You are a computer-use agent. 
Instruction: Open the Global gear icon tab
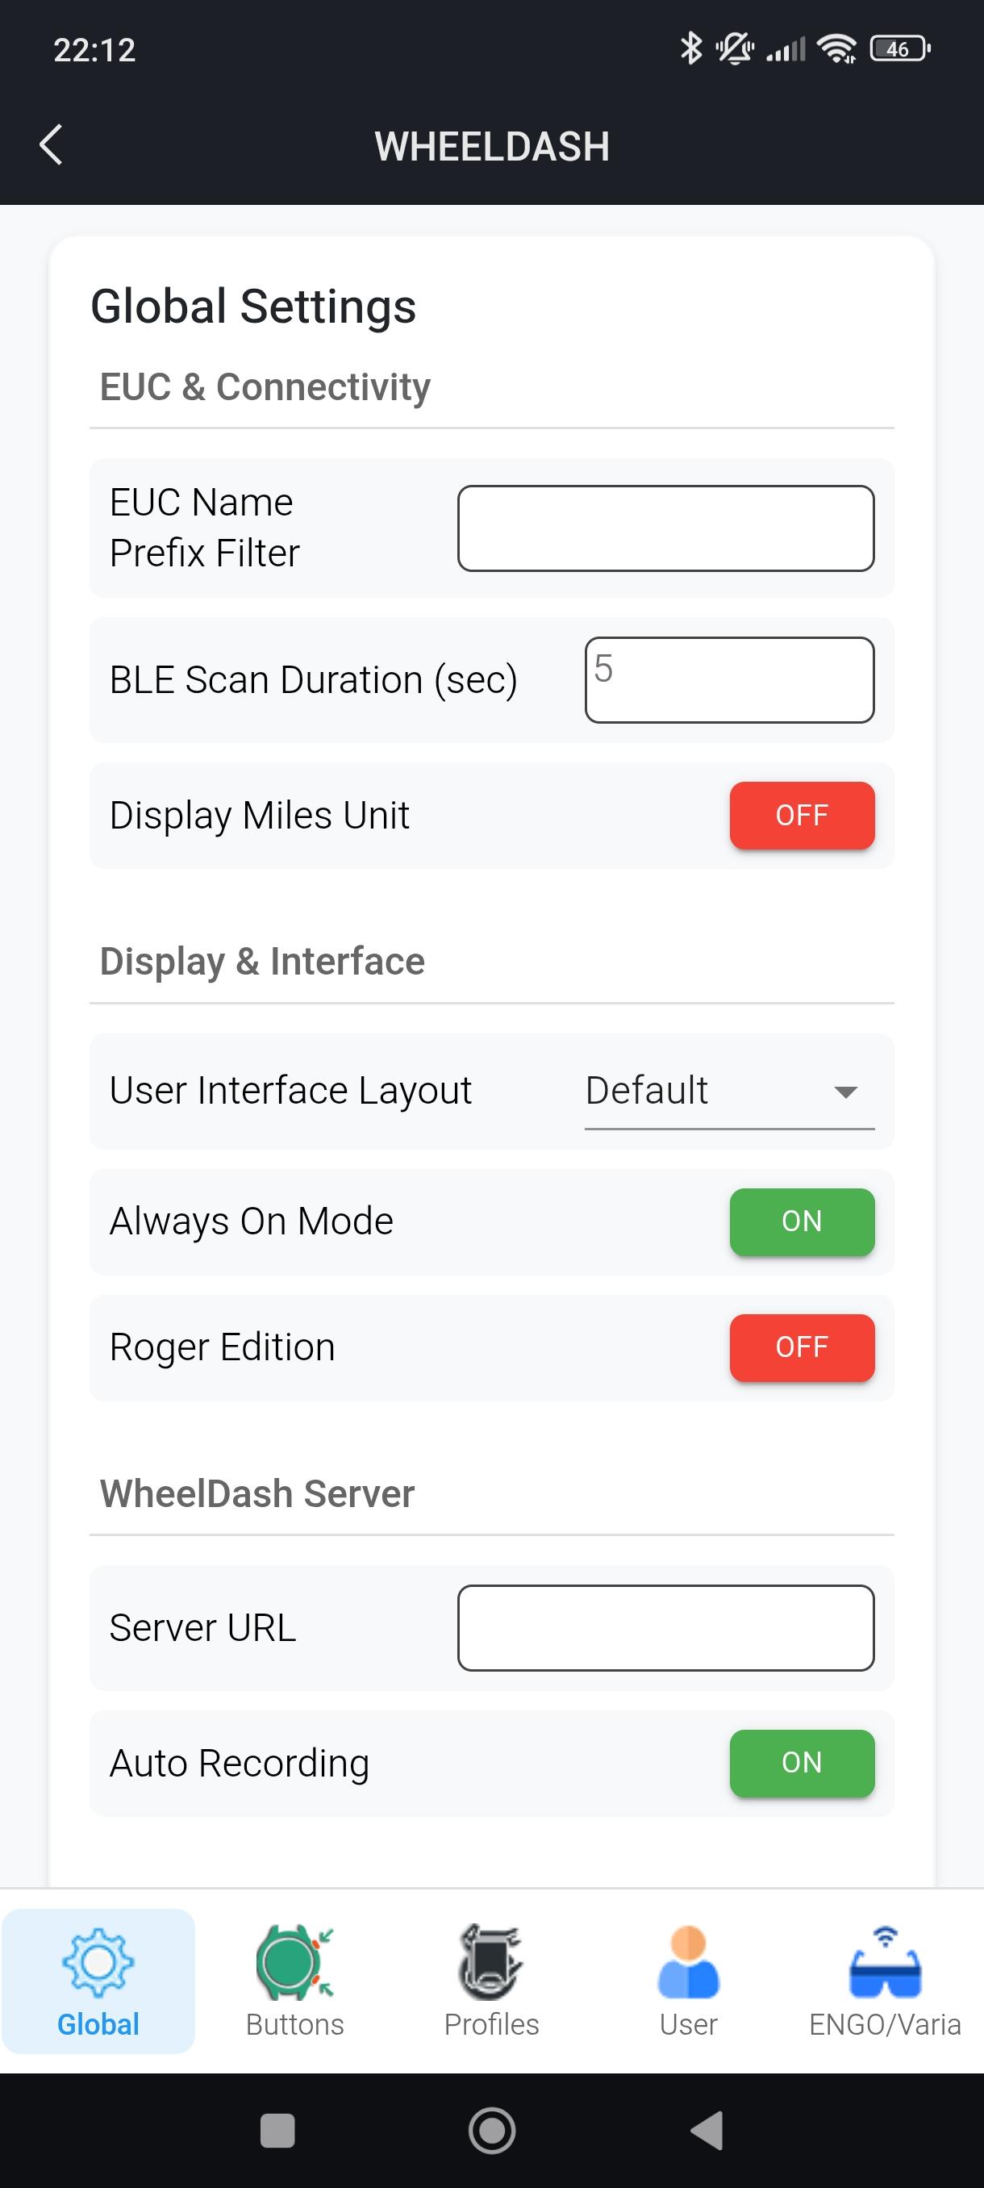98,1981
